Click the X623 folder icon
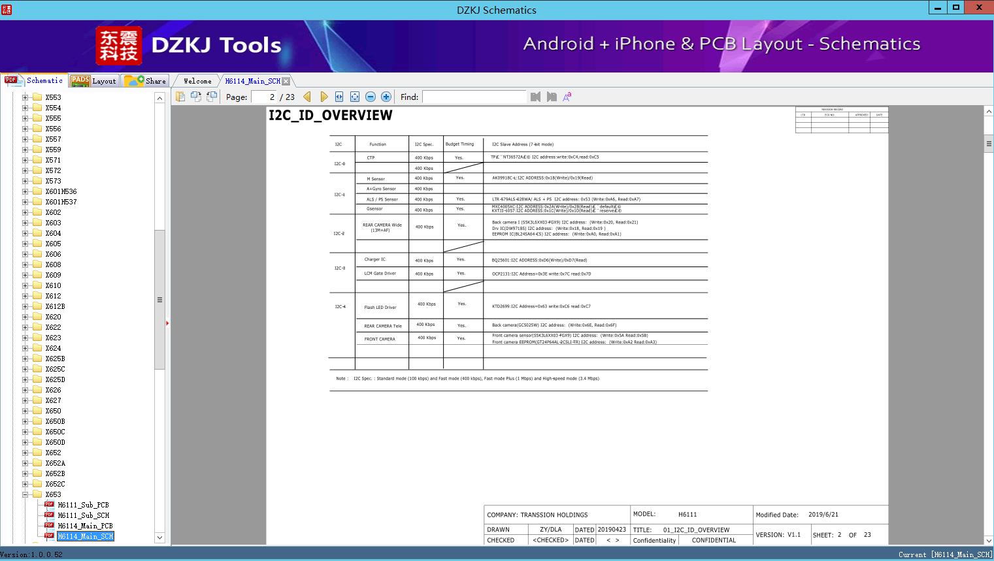 [37, 338]
